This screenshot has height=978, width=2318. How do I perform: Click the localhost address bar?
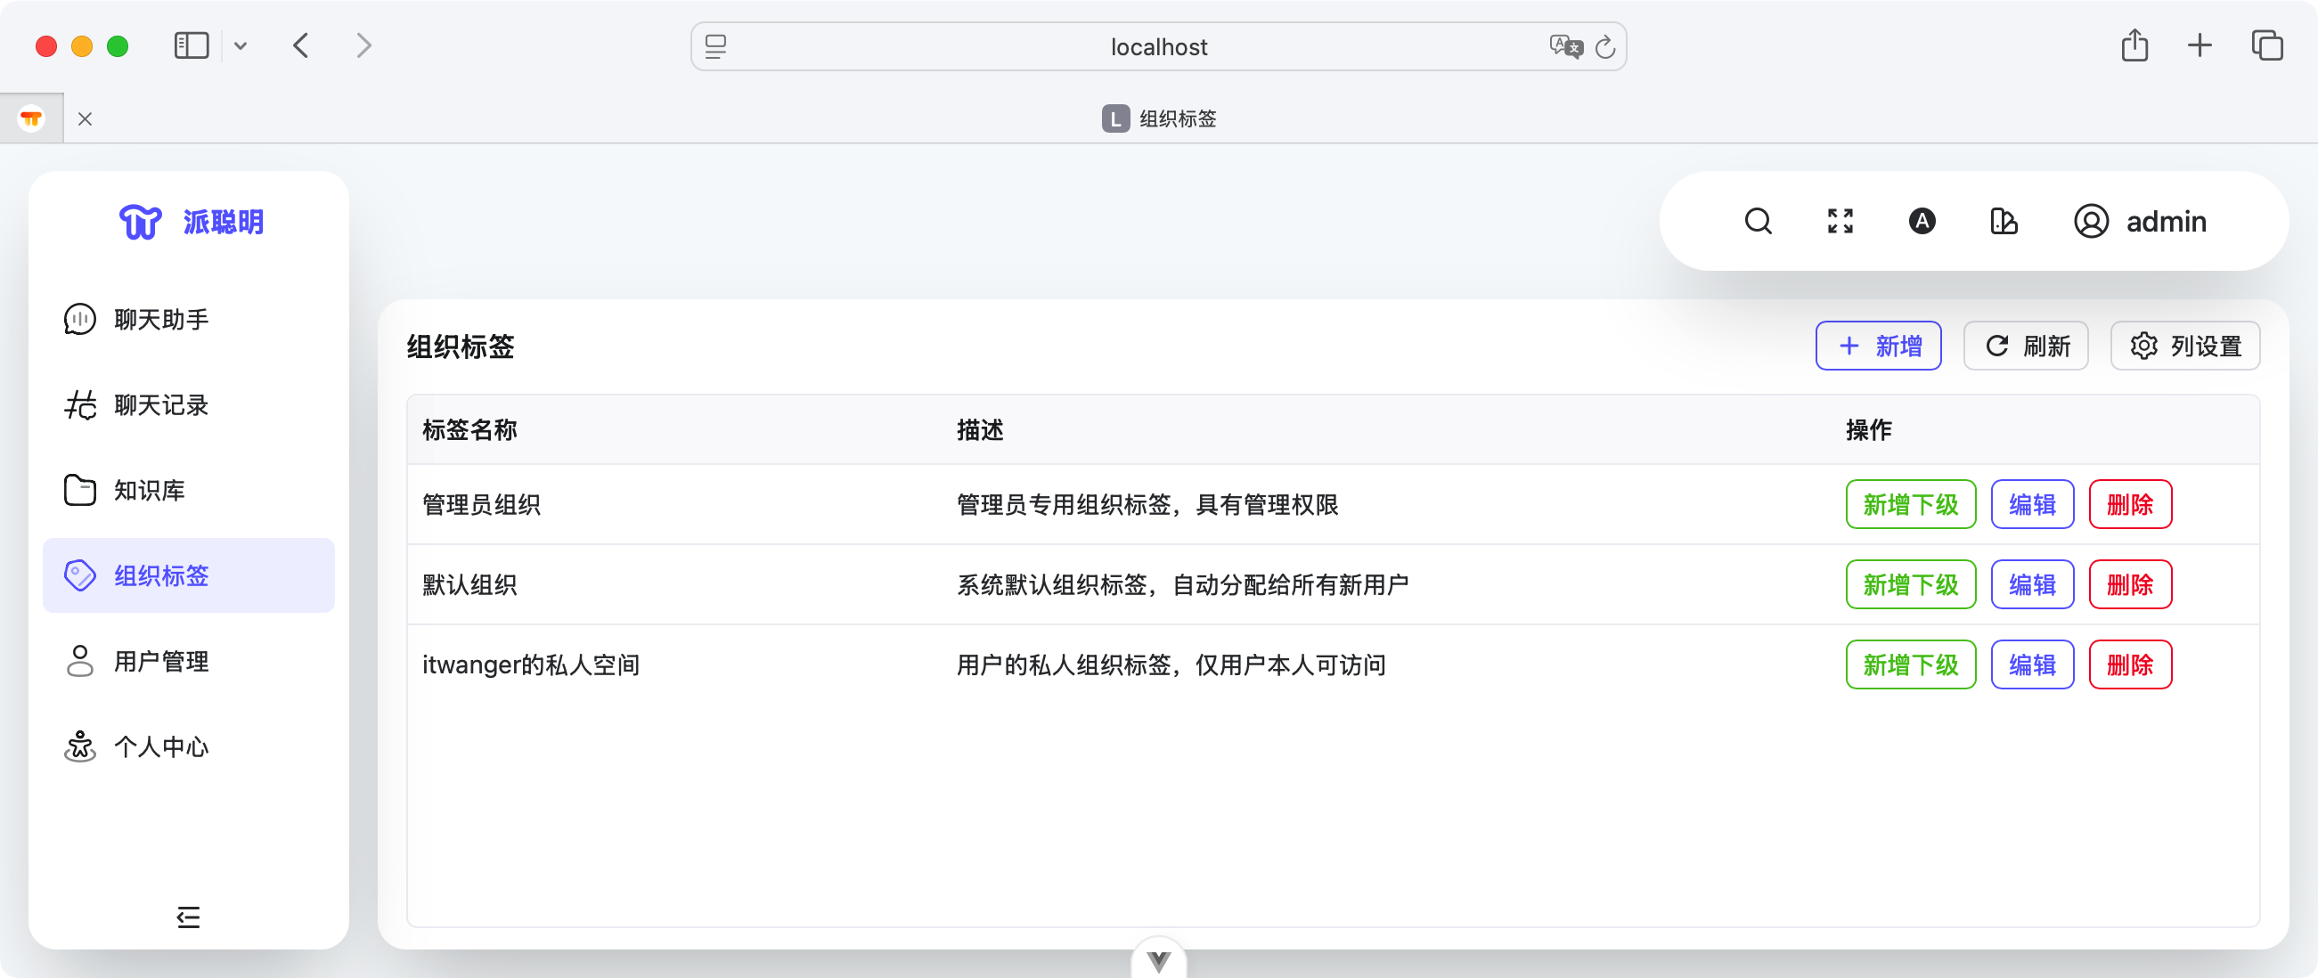pos(1157,47)
